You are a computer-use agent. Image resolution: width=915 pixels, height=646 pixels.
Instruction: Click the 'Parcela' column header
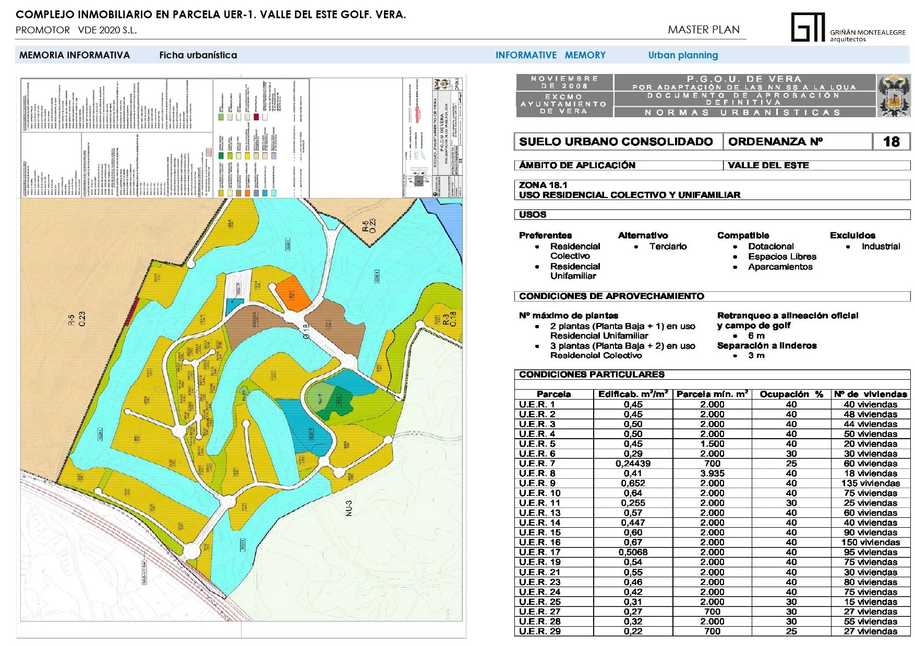tap(553, 394)
